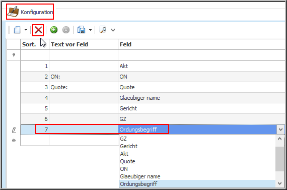This screenshot has height=190, width=287.
Task: Click the dropdown list scroll-down arrow
Action: (279, 183)
